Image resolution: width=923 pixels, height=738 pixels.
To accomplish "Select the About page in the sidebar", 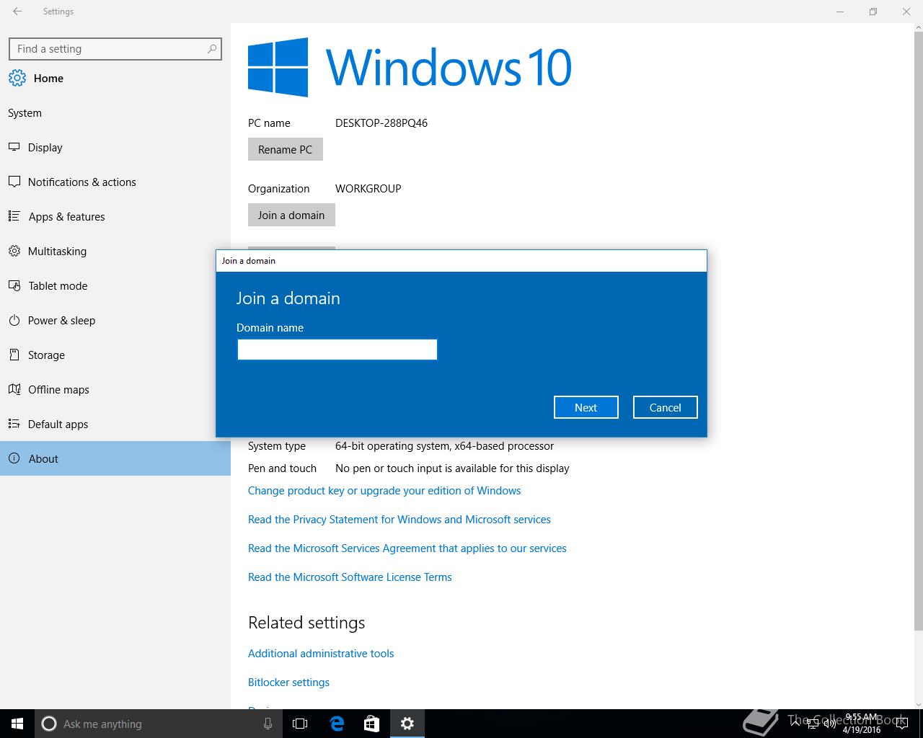I will 115,458.
